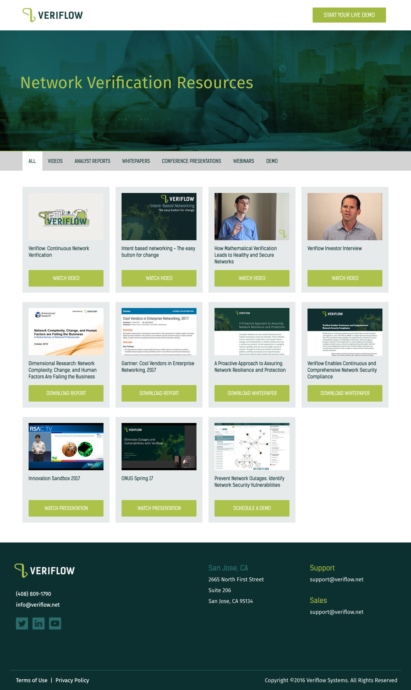Switch to the DEMO tab
This screenshot has width=411, height=690.
tap(272, 161)
